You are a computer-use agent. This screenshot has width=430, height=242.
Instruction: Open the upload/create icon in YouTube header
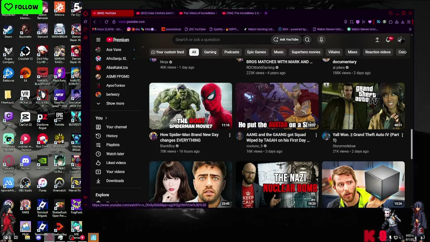(x=377, y=40)
